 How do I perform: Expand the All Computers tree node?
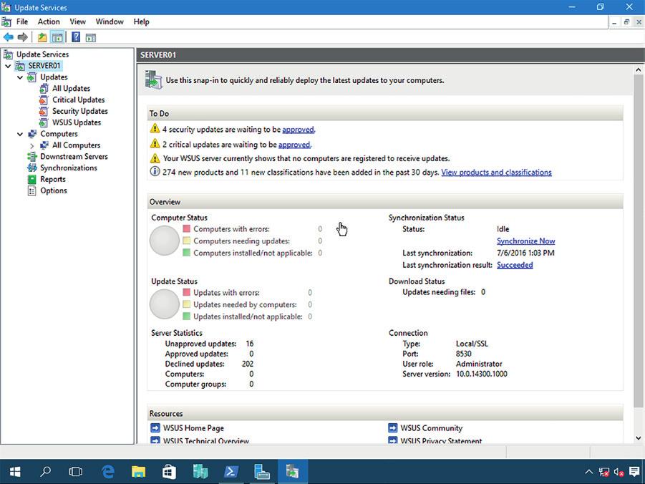coord(31,145)
